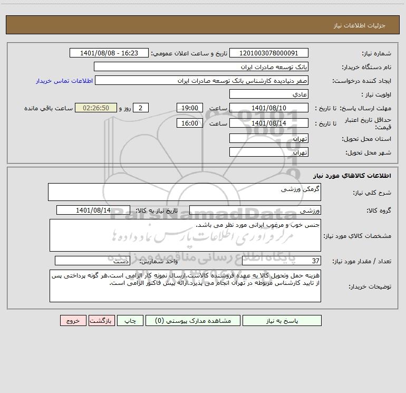The image size is (406, 393).
Task: Click the نام دستگاه خریدار label
Action: 366,67
